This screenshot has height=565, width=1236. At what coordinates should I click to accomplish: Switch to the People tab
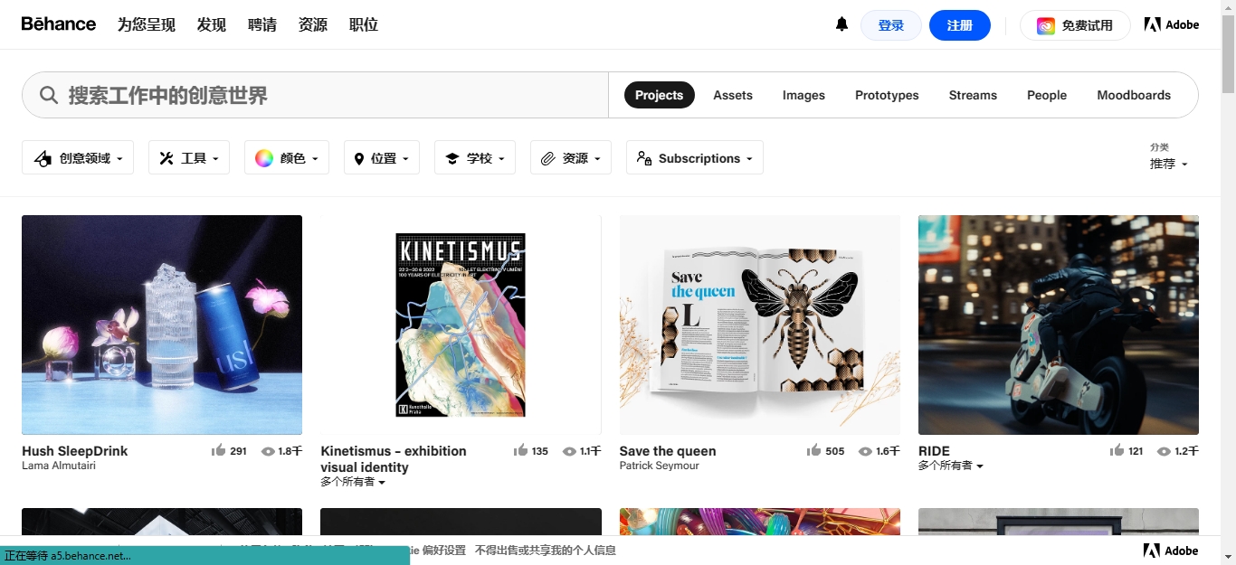click(x=1047, y=95)
